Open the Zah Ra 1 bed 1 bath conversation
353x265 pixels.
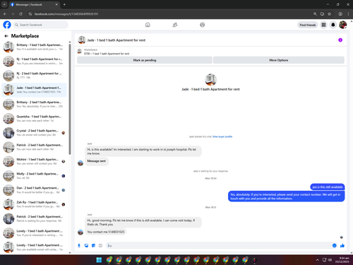34,204
